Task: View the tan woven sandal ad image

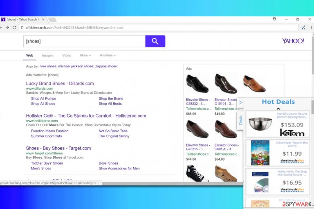Action: coord(226,173)
